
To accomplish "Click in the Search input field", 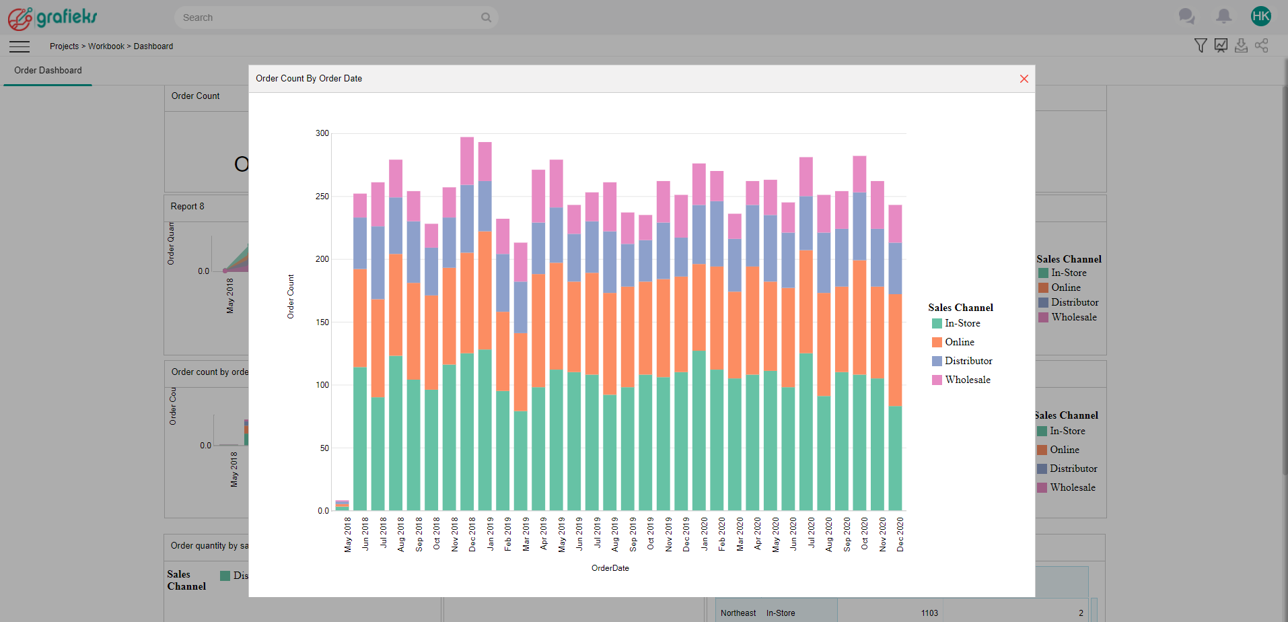I will [330, 18].
